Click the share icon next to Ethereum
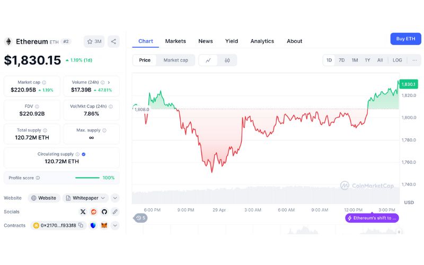 [x=113, y=41]
